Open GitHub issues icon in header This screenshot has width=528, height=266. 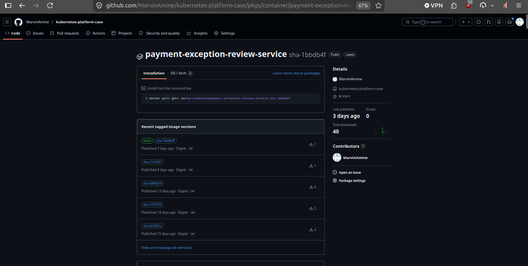[x=479, y=22]
